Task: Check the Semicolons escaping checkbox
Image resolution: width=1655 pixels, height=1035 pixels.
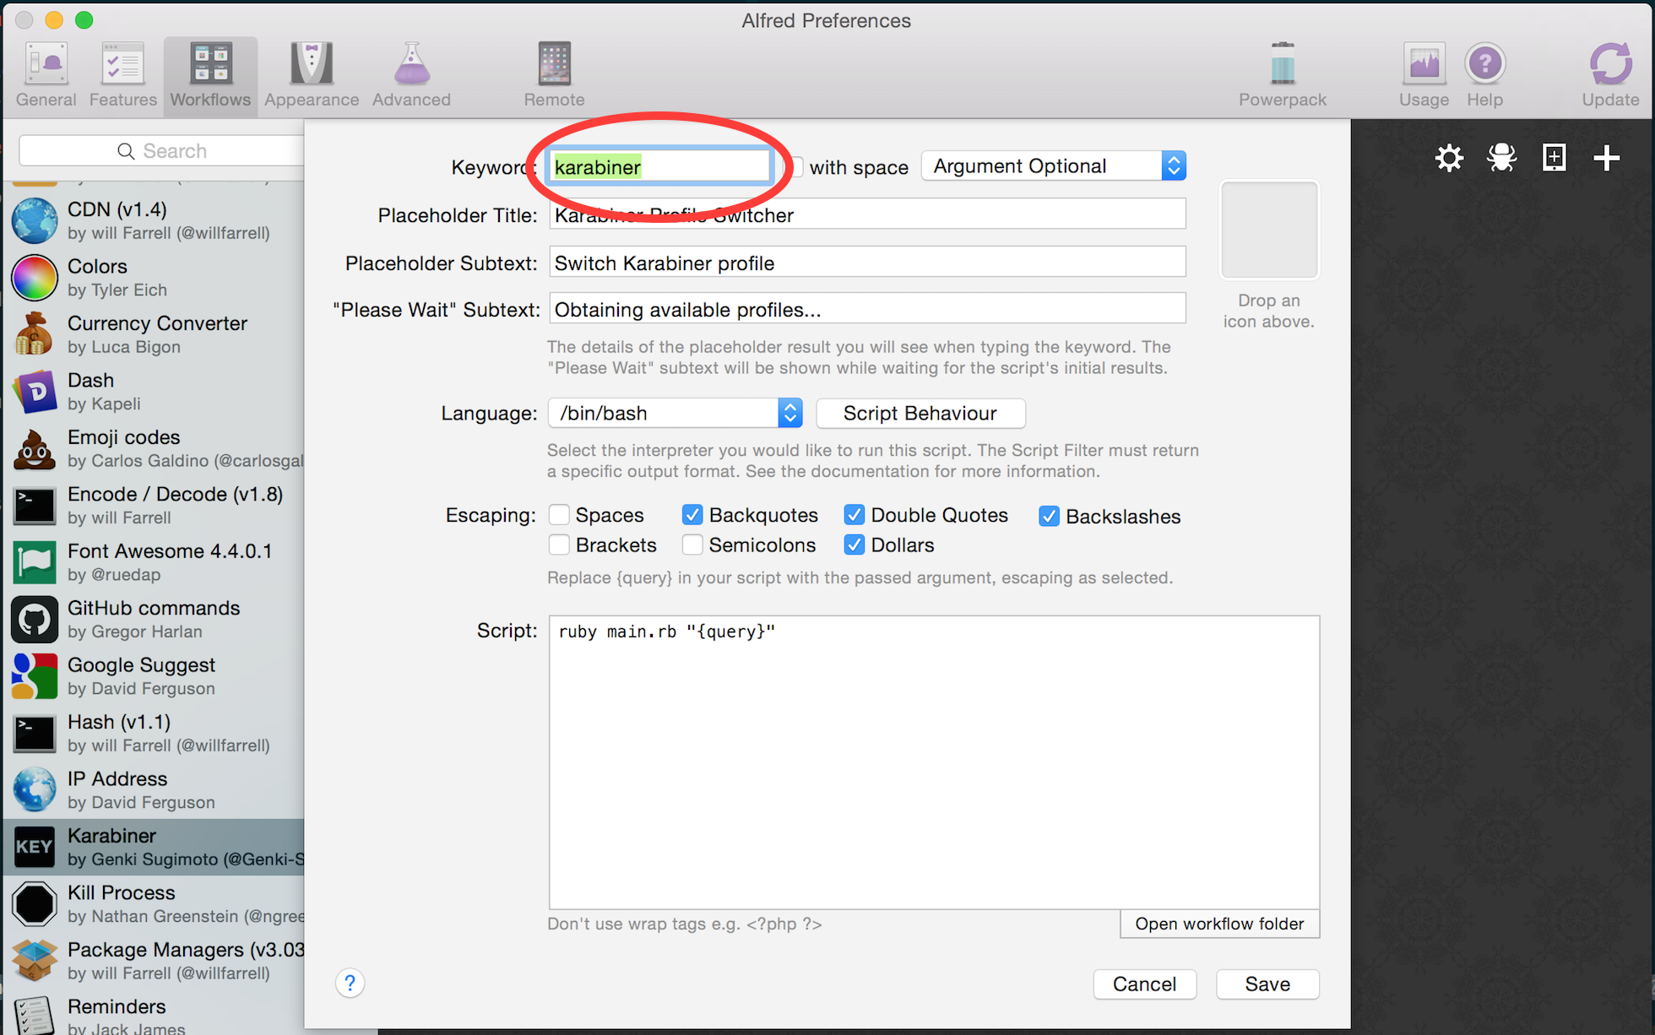Action: click(692, 545)
